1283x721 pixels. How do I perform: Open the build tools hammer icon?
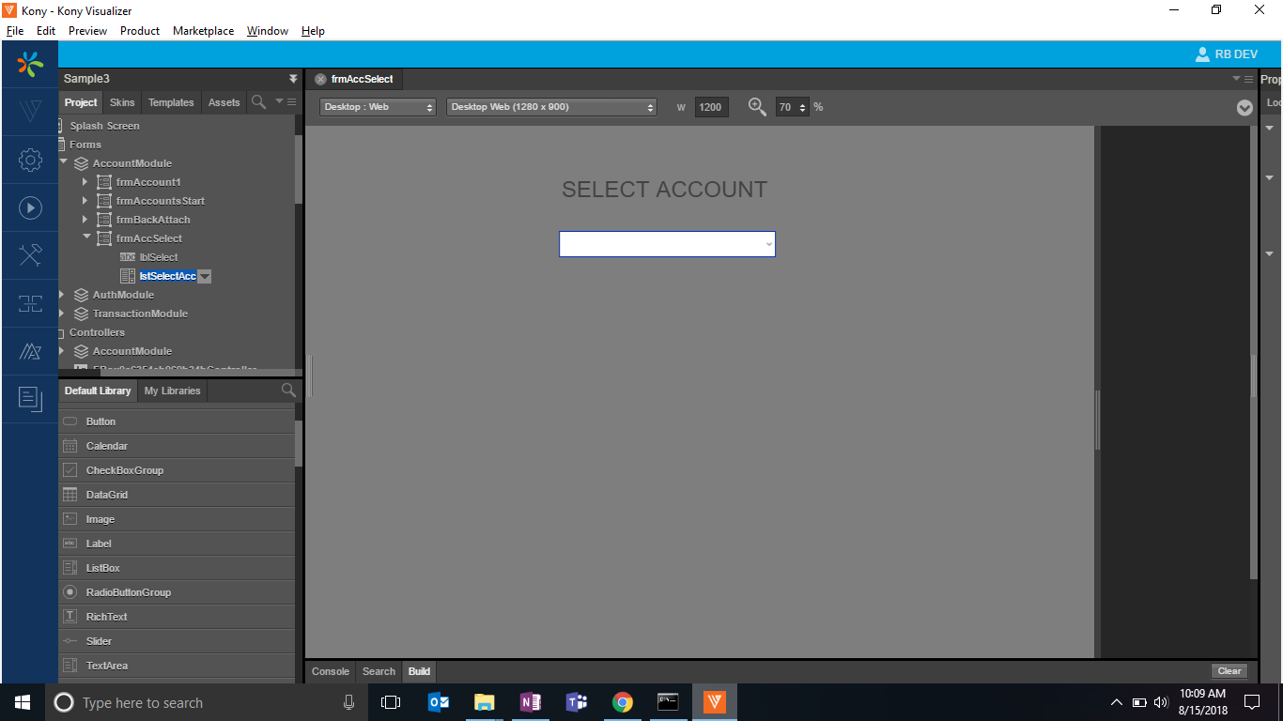[30, 255]
